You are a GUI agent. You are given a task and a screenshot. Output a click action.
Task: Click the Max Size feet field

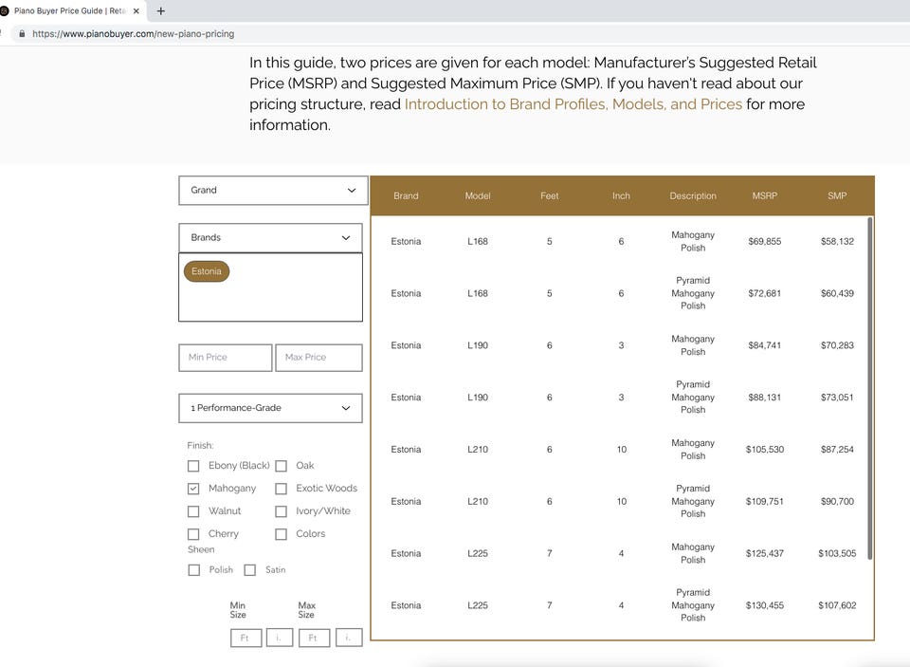click(x=315, y=638)
